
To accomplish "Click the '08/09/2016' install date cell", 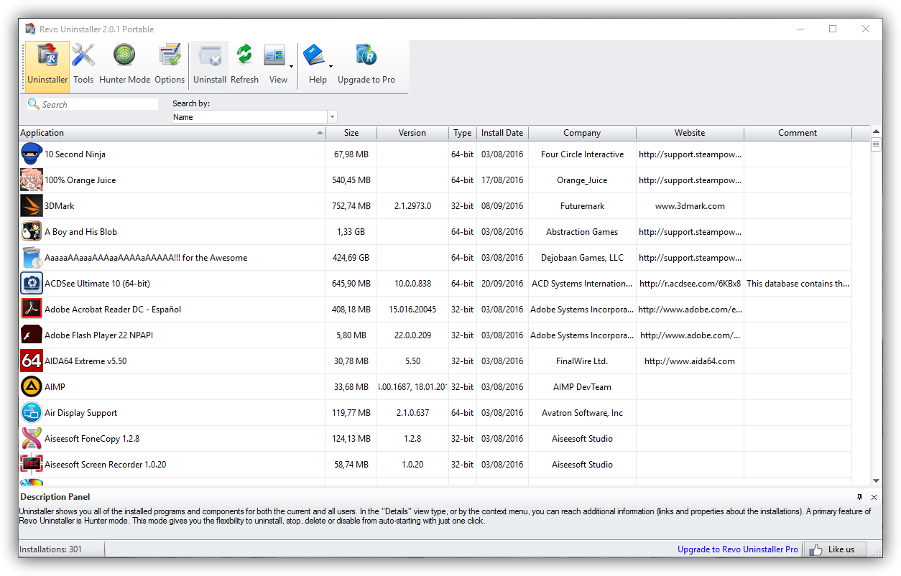I will (502, 206).
